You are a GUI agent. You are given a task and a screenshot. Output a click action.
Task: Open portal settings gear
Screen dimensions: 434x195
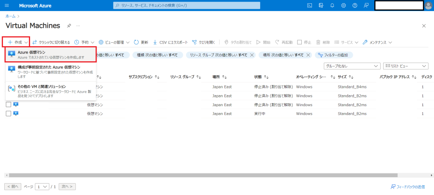343,5
